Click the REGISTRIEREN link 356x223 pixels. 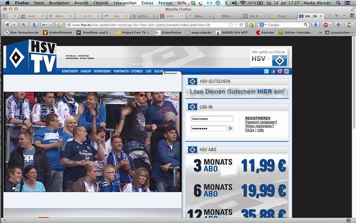tap(258, 118)
